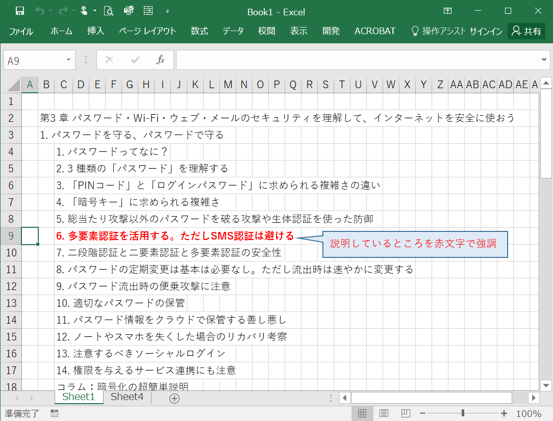Click the Save icon on Quick Access Toolbar
Image resolution: width=553 pixels, height=421 pixels.
[x=19, y=11]
